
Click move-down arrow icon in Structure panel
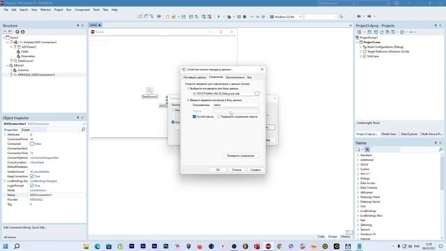coord(23,32)
